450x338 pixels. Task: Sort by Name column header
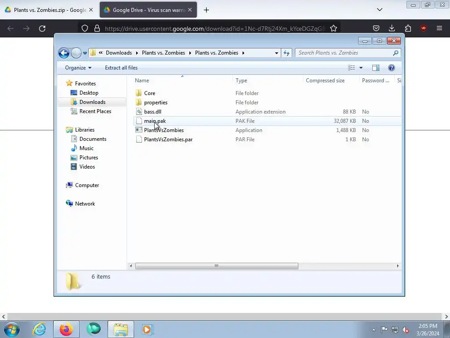pos(182,81)
